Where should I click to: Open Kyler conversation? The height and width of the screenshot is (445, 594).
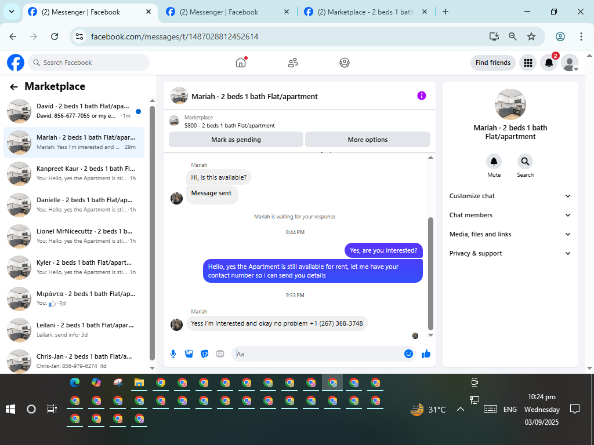[x=74, y=268]
